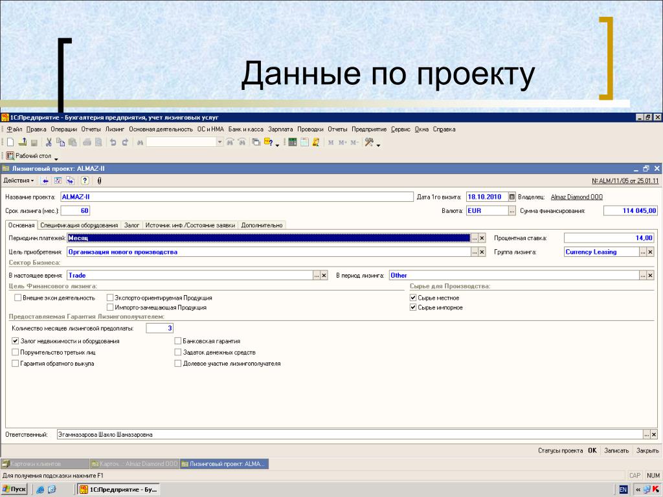Click the Cut scissors icon
Viewport: 663px width, 497px height.
pyautogui.click(x=49, y=142)
